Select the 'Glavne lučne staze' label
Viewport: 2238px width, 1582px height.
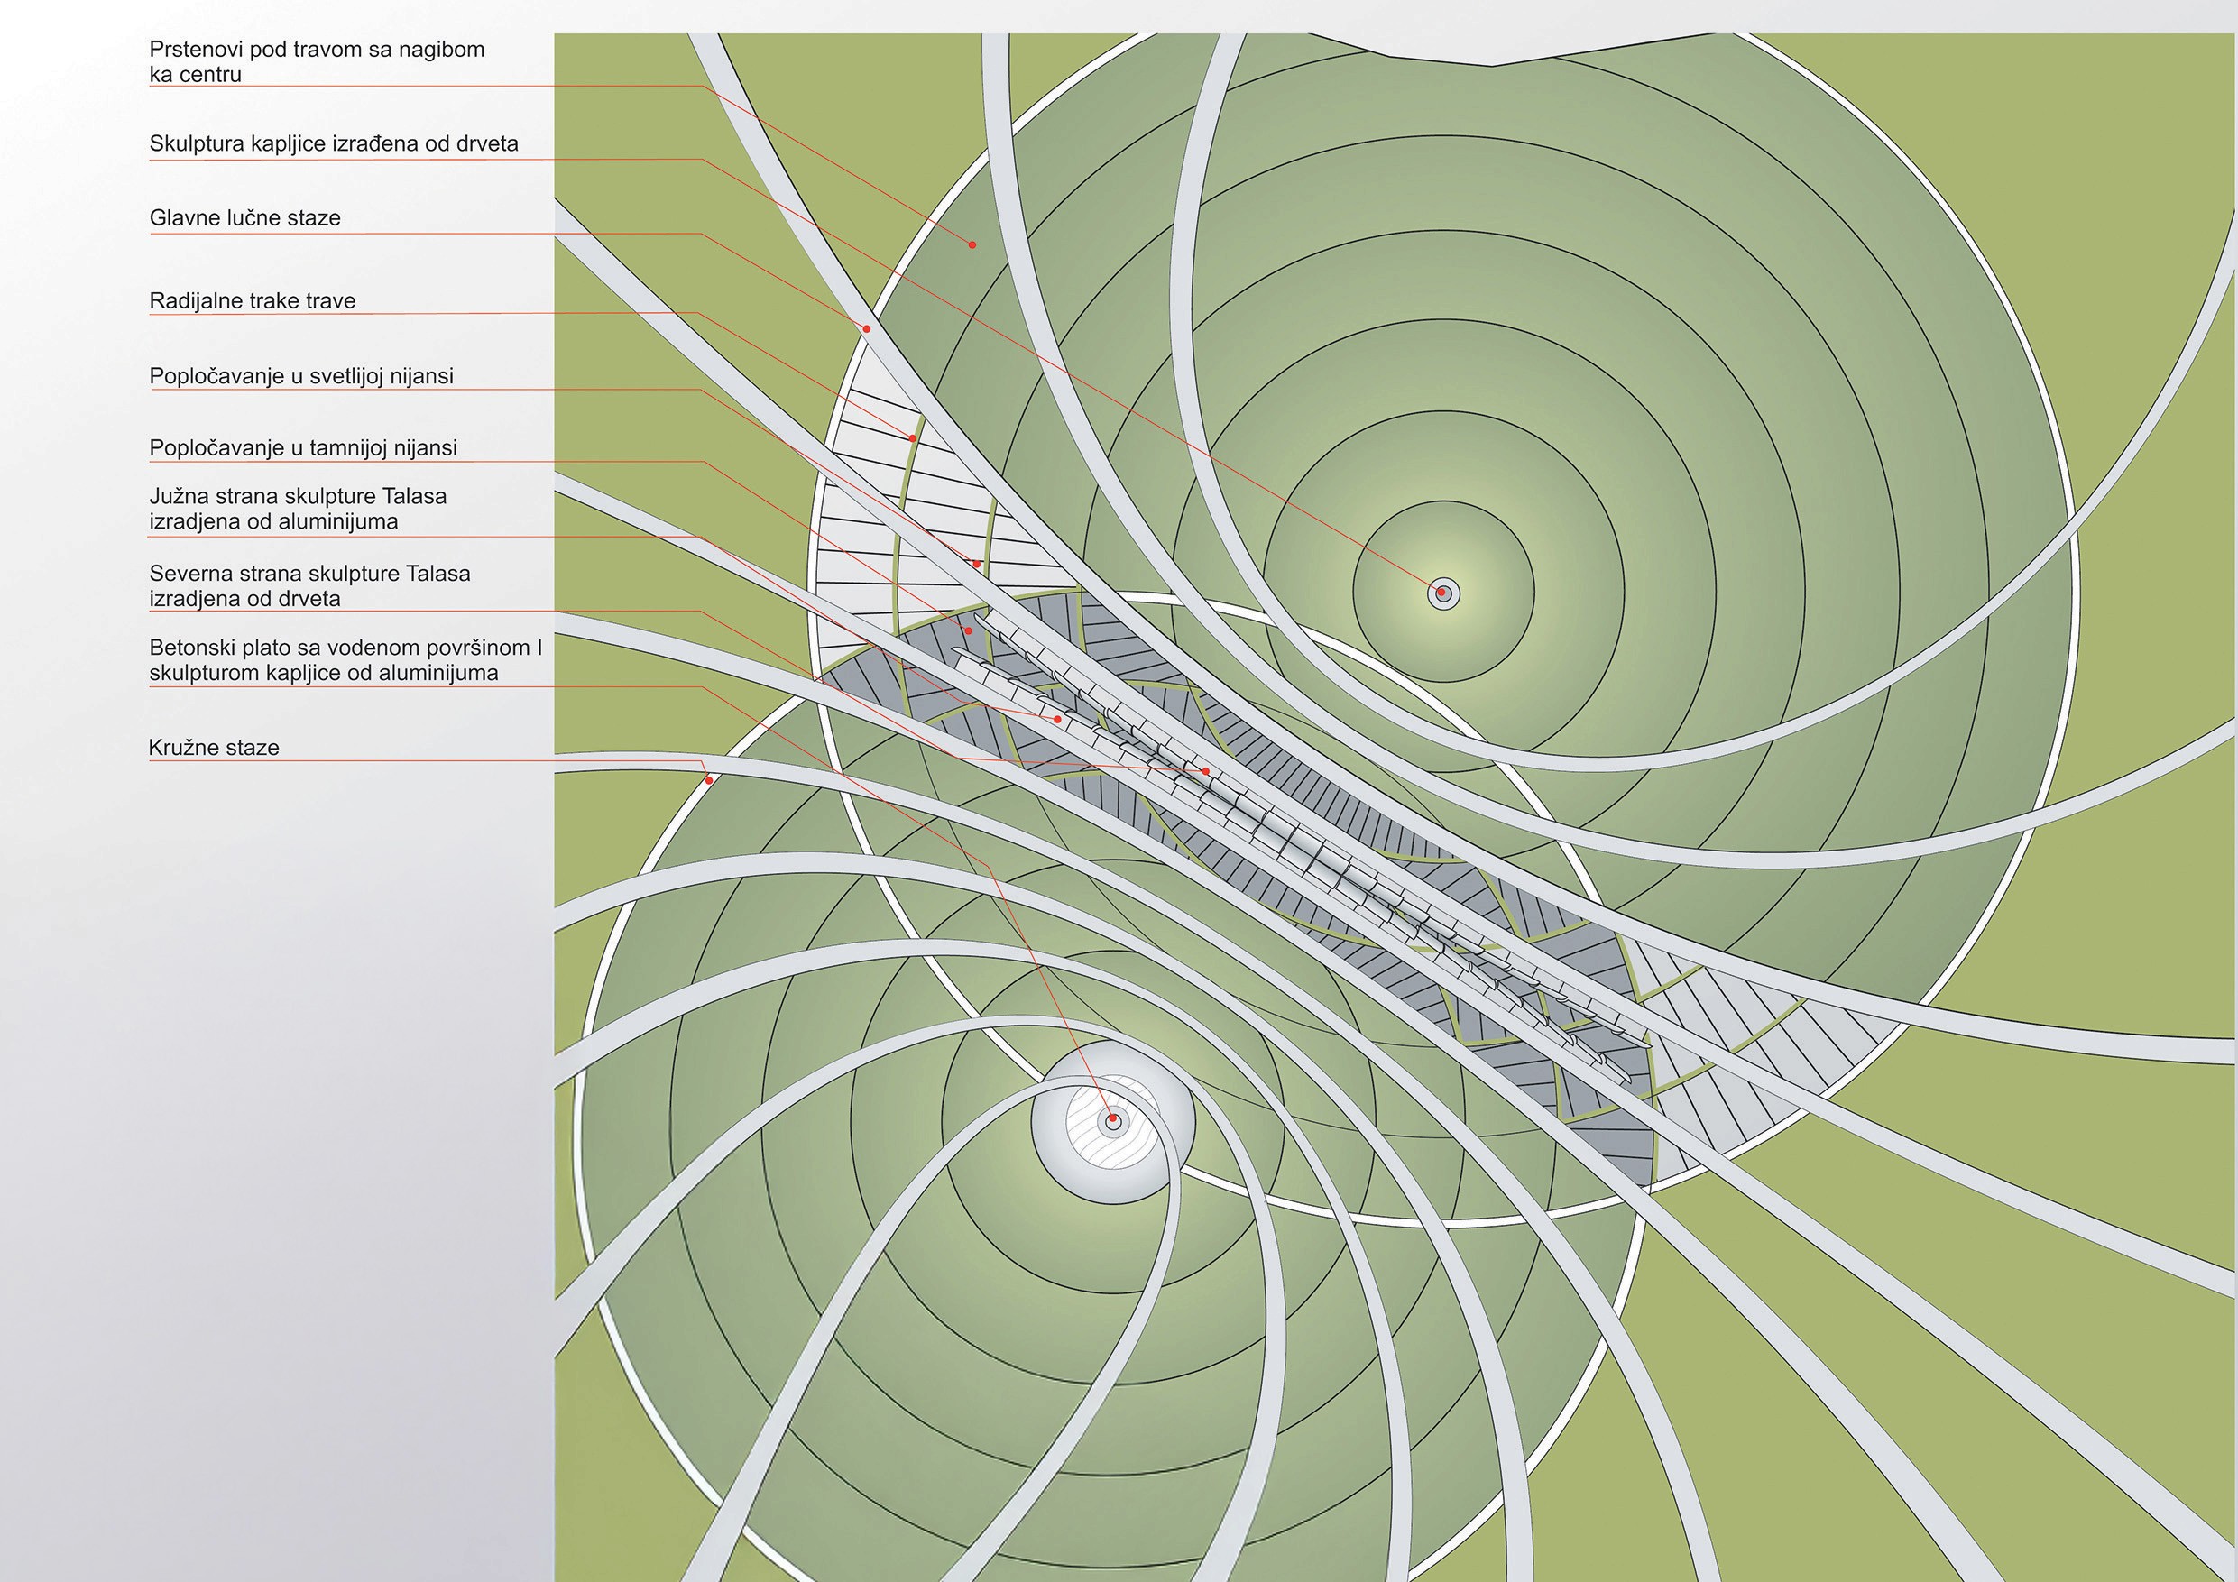pos(244,218)
